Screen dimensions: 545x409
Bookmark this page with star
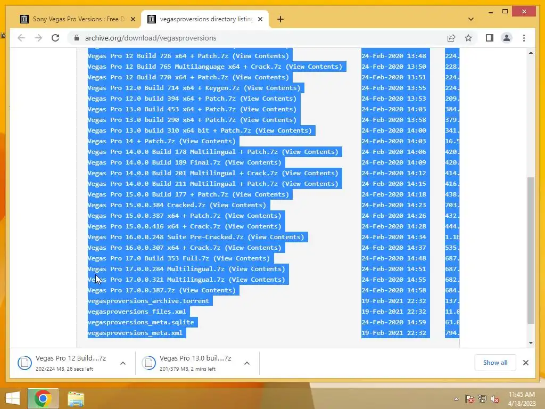tap(468, 38)
